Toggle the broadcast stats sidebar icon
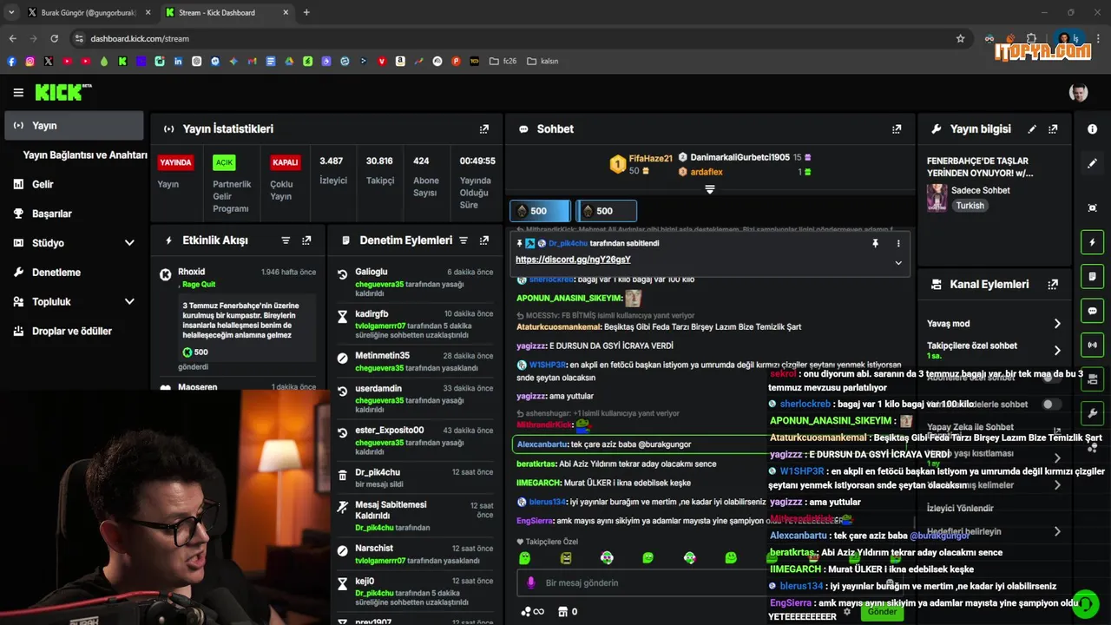Viewport: 1111px width, 625px height. point(1092,345)
